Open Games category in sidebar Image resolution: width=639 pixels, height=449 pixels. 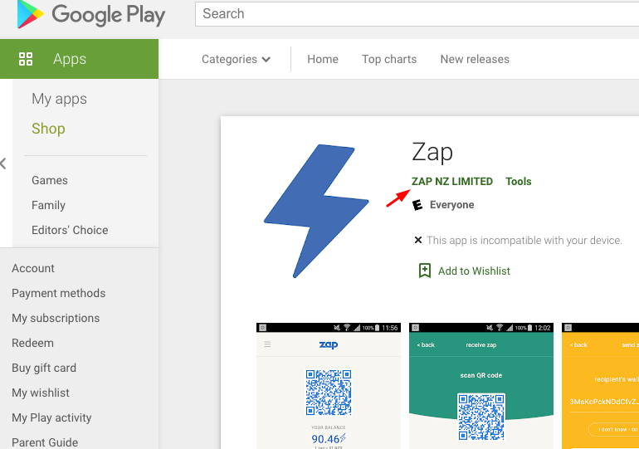pyautogui.click(x=50, y=180)
